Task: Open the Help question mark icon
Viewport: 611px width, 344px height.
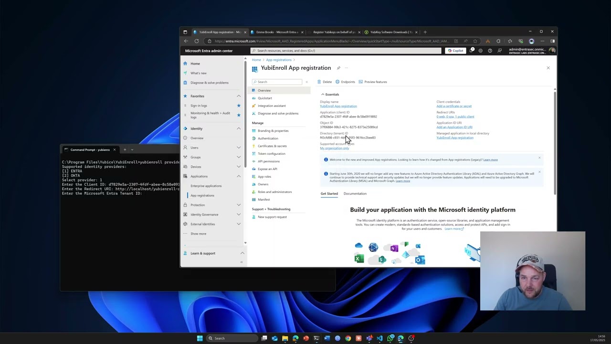Action: coord(490,51)
